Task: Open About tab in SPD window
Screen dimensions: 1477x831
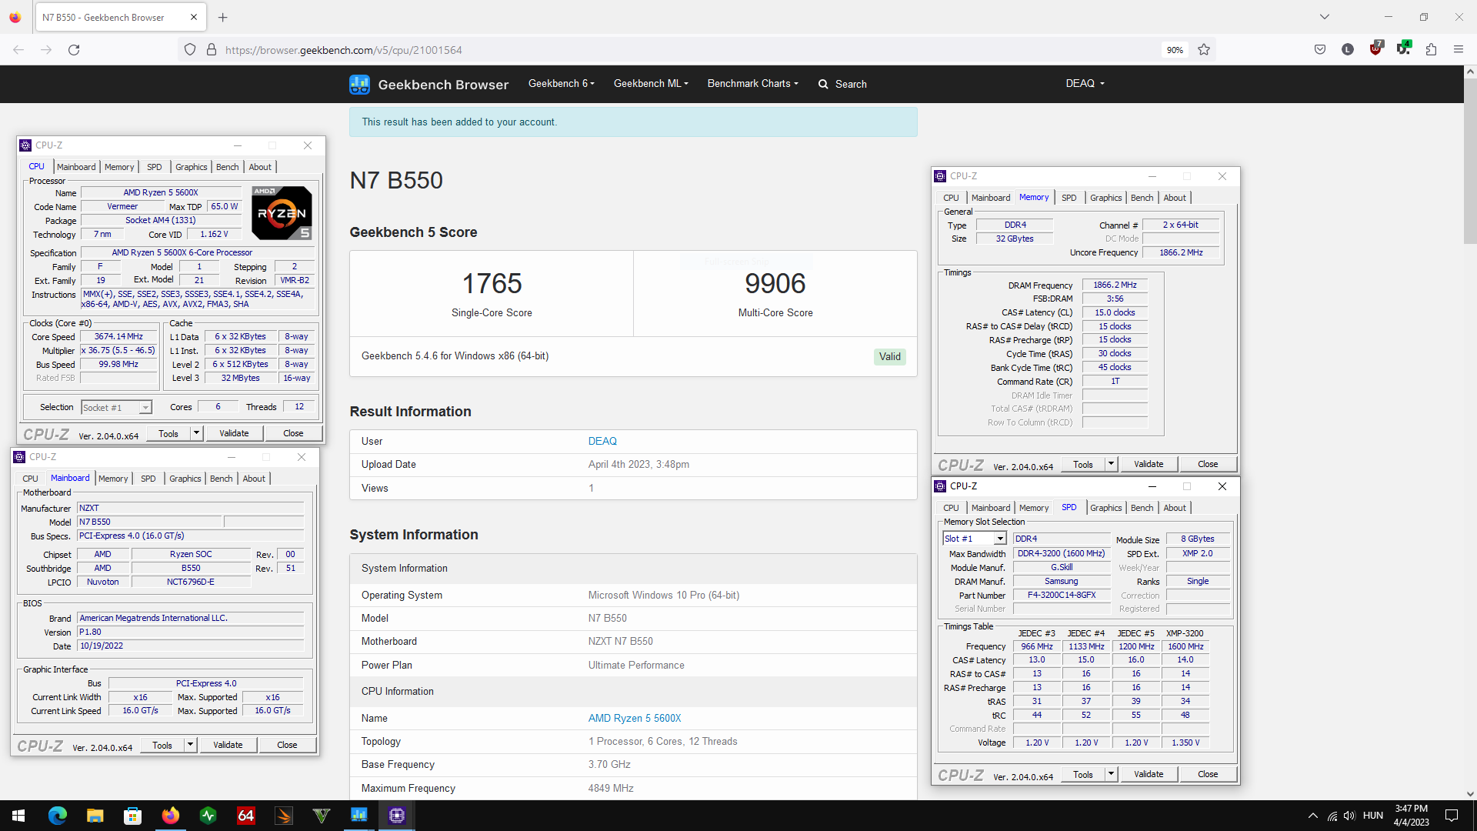Action: 1174,508
